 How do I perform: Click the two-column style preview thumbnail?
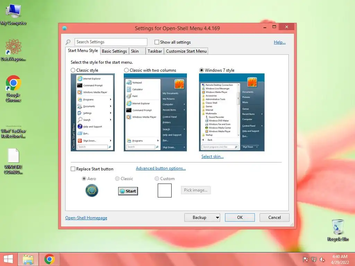tap(155, 113)
